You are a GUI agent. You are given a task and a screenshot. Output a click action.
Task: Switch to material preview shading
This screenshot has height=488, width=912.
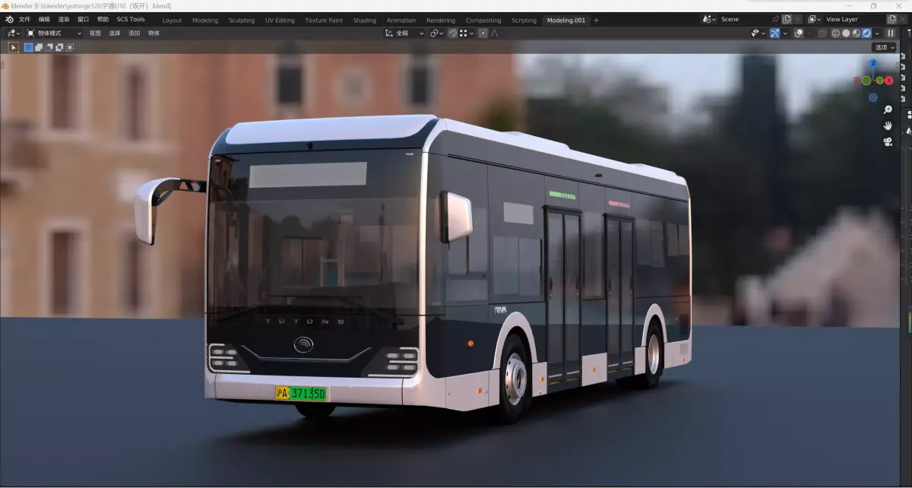tap(857, 33)
